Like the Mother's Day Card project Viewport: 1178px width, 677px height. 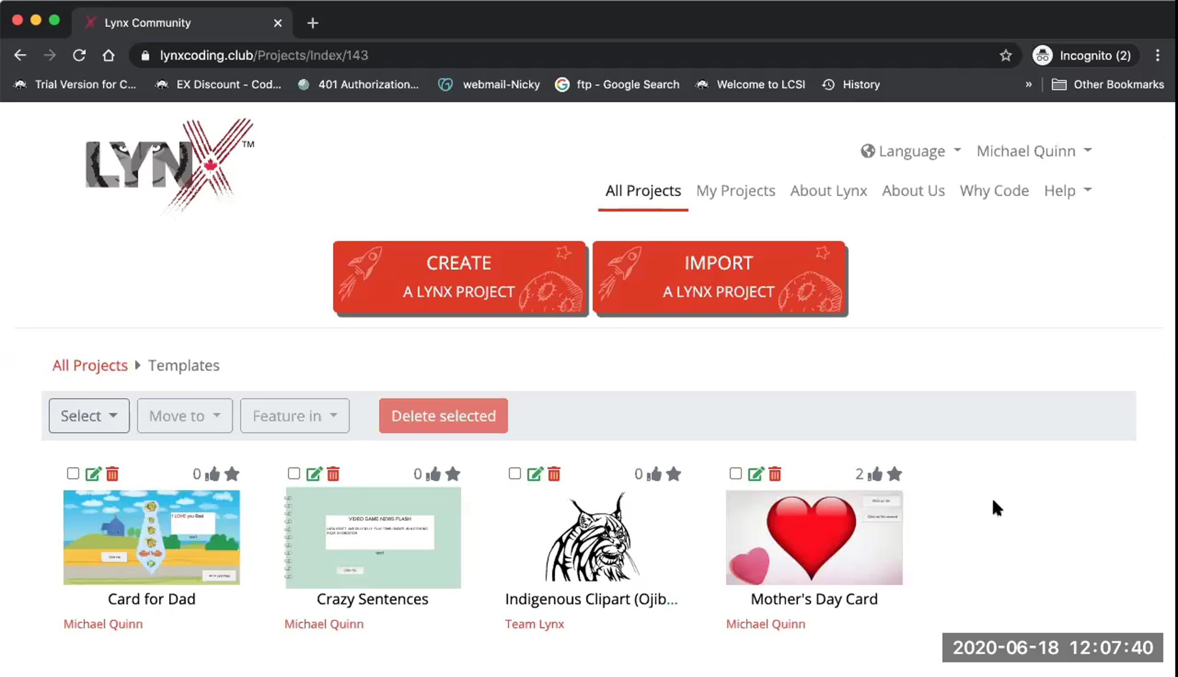tap(875, 474)
